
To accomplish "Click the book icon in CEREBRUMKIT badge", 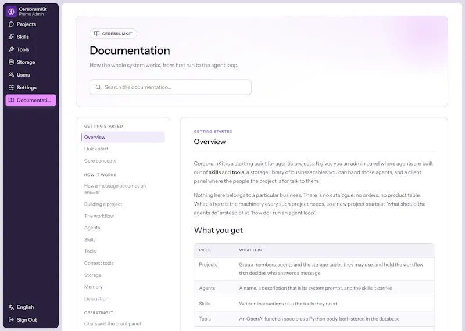I will (96, 34).
